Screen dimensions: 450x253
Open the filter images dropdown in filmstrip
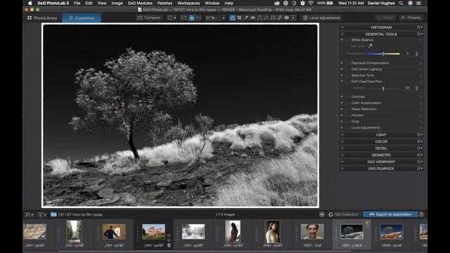tap(42, 214)
